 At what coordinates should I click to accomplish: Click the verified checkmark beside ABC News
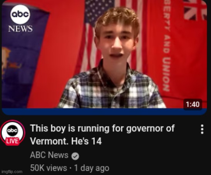pyautogui.click(x=75, y=156)
